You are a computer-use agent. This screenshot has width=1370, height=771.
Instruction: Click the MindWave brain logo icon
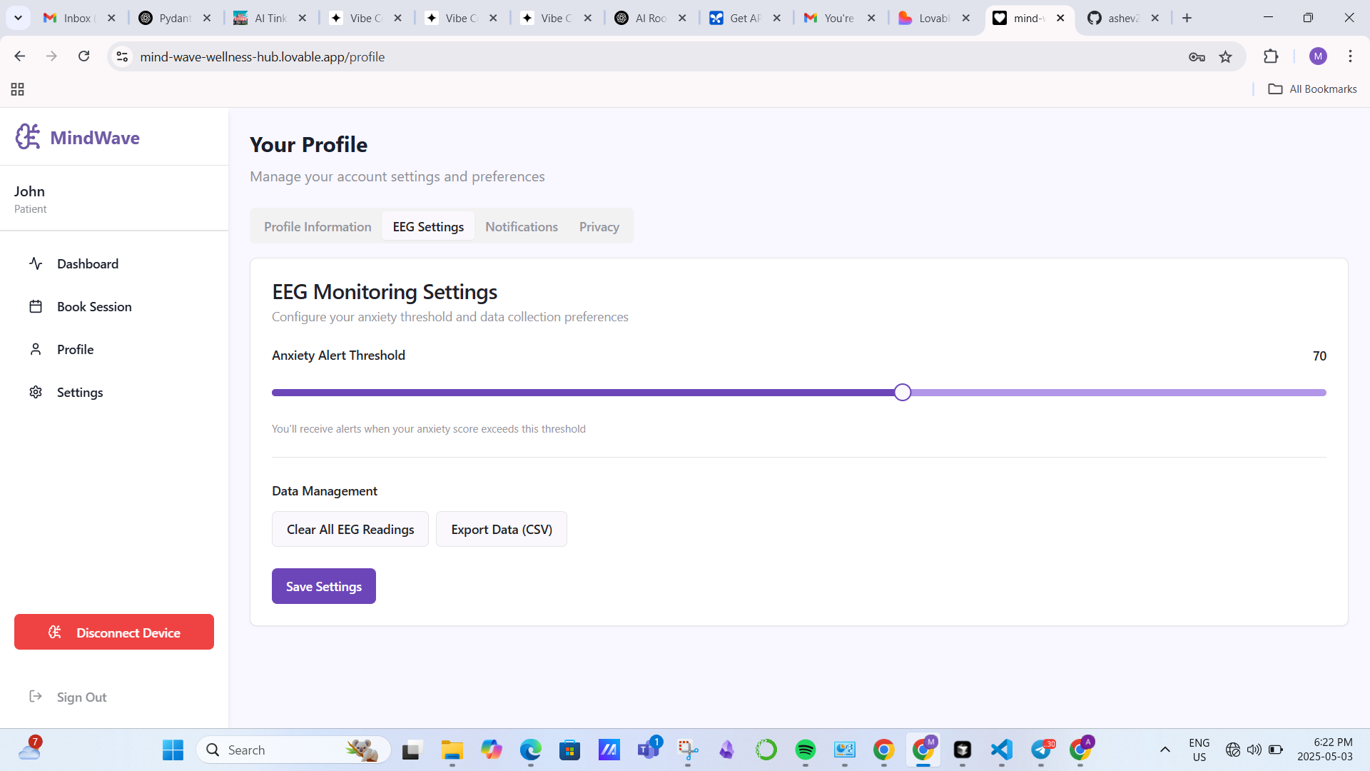(x=28, y=136)
